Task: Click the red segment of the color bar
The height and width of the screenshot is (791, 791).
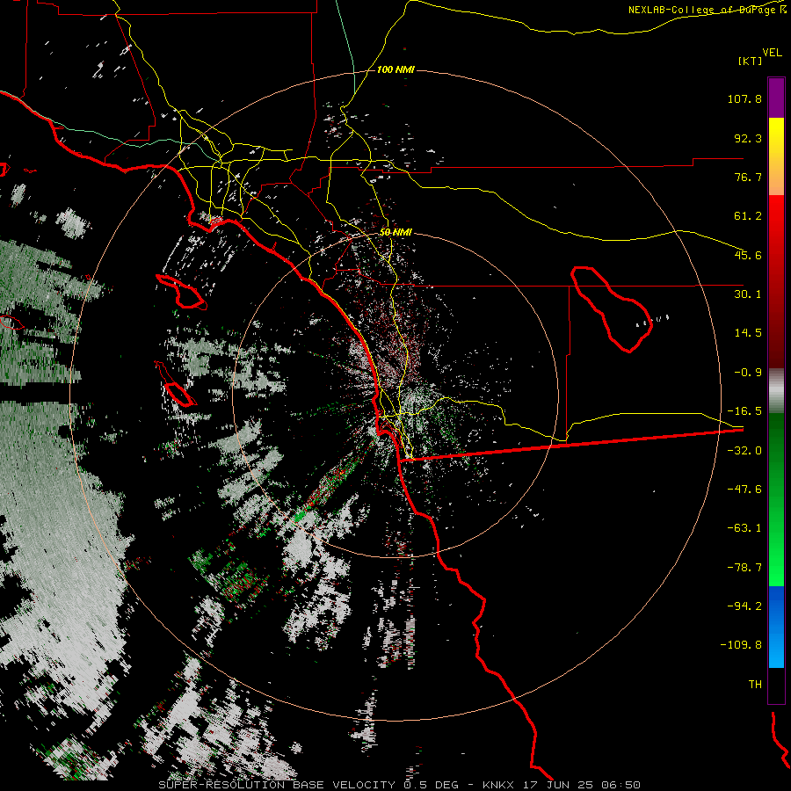Action: 776,281
